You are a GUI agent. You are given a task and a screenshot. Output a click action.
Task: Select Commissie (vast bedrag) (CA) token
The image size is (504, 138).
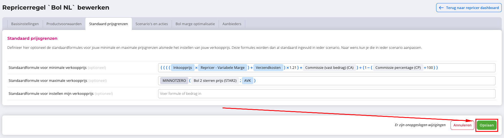[x=329, y=68]
